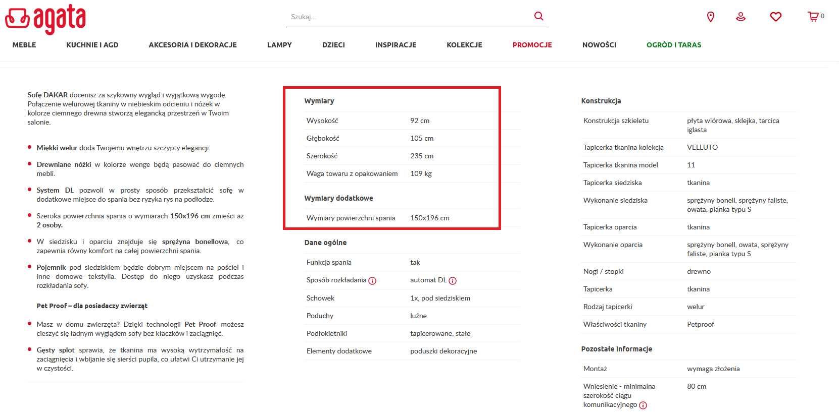This screenshot has width=839, height=419.
Task: Select the Wniesienie value 80 cm
Action: point(697,386)
